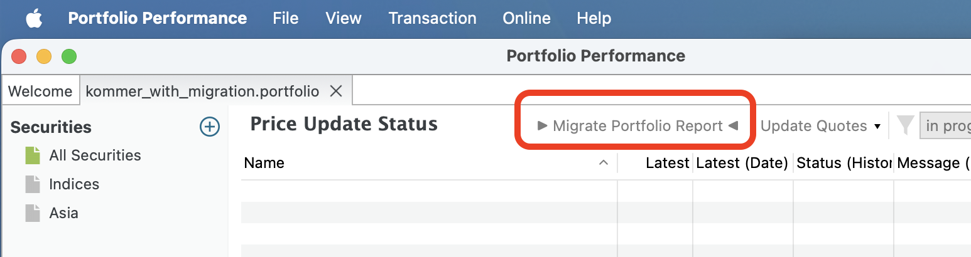The width and height of the screenshot is (971, 257).
Task: Open the Transaction menu
Action: tap(432, 18)
